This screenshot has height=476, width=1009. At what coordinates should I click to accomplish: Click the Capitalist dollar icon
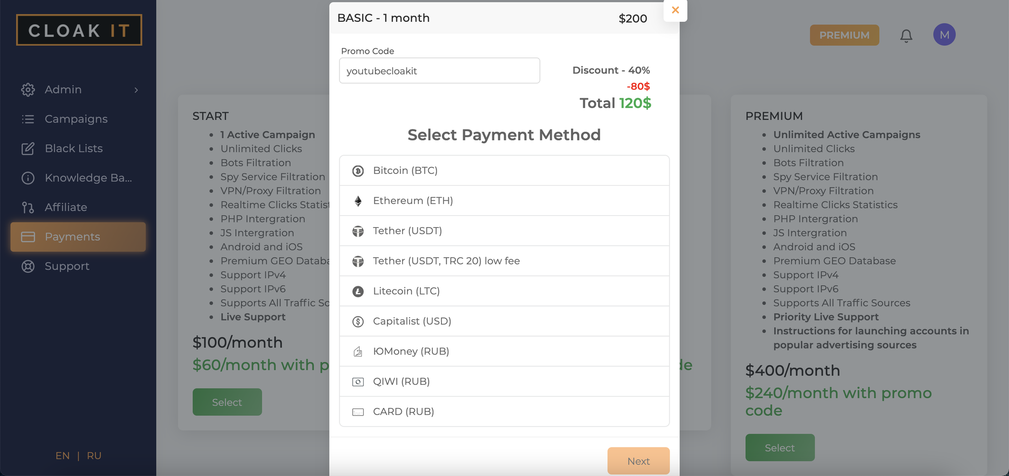pyautogui.click(x=358, y=322)
